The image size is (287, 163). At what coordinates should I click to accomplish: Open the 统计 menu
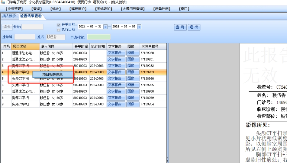(x=56, y=9)
